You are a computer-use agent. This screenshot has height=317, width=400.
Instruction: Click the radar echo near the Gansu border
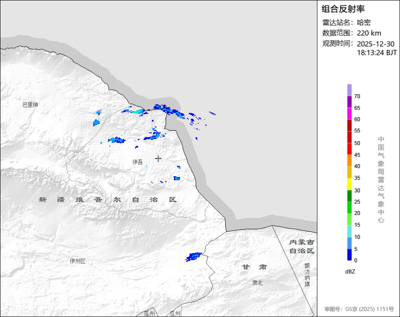pyautogui.click(x=193, y=257)
